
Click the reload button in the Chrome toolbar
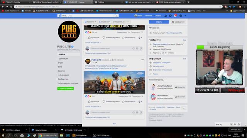point(11,7)
